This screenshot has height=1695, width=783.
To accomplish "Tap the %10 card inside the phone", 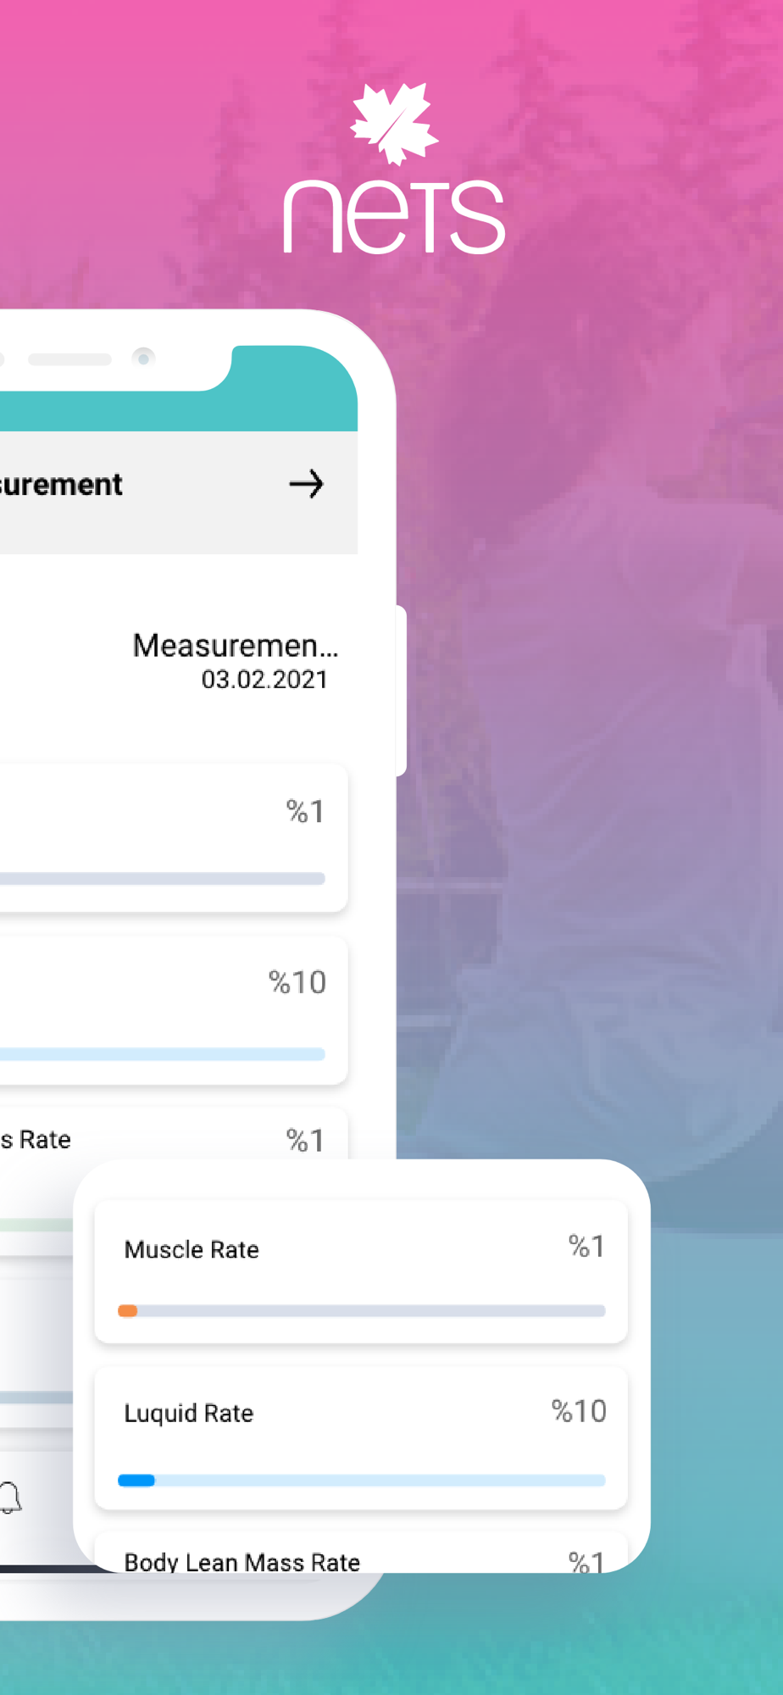I will pos(174,1010).
